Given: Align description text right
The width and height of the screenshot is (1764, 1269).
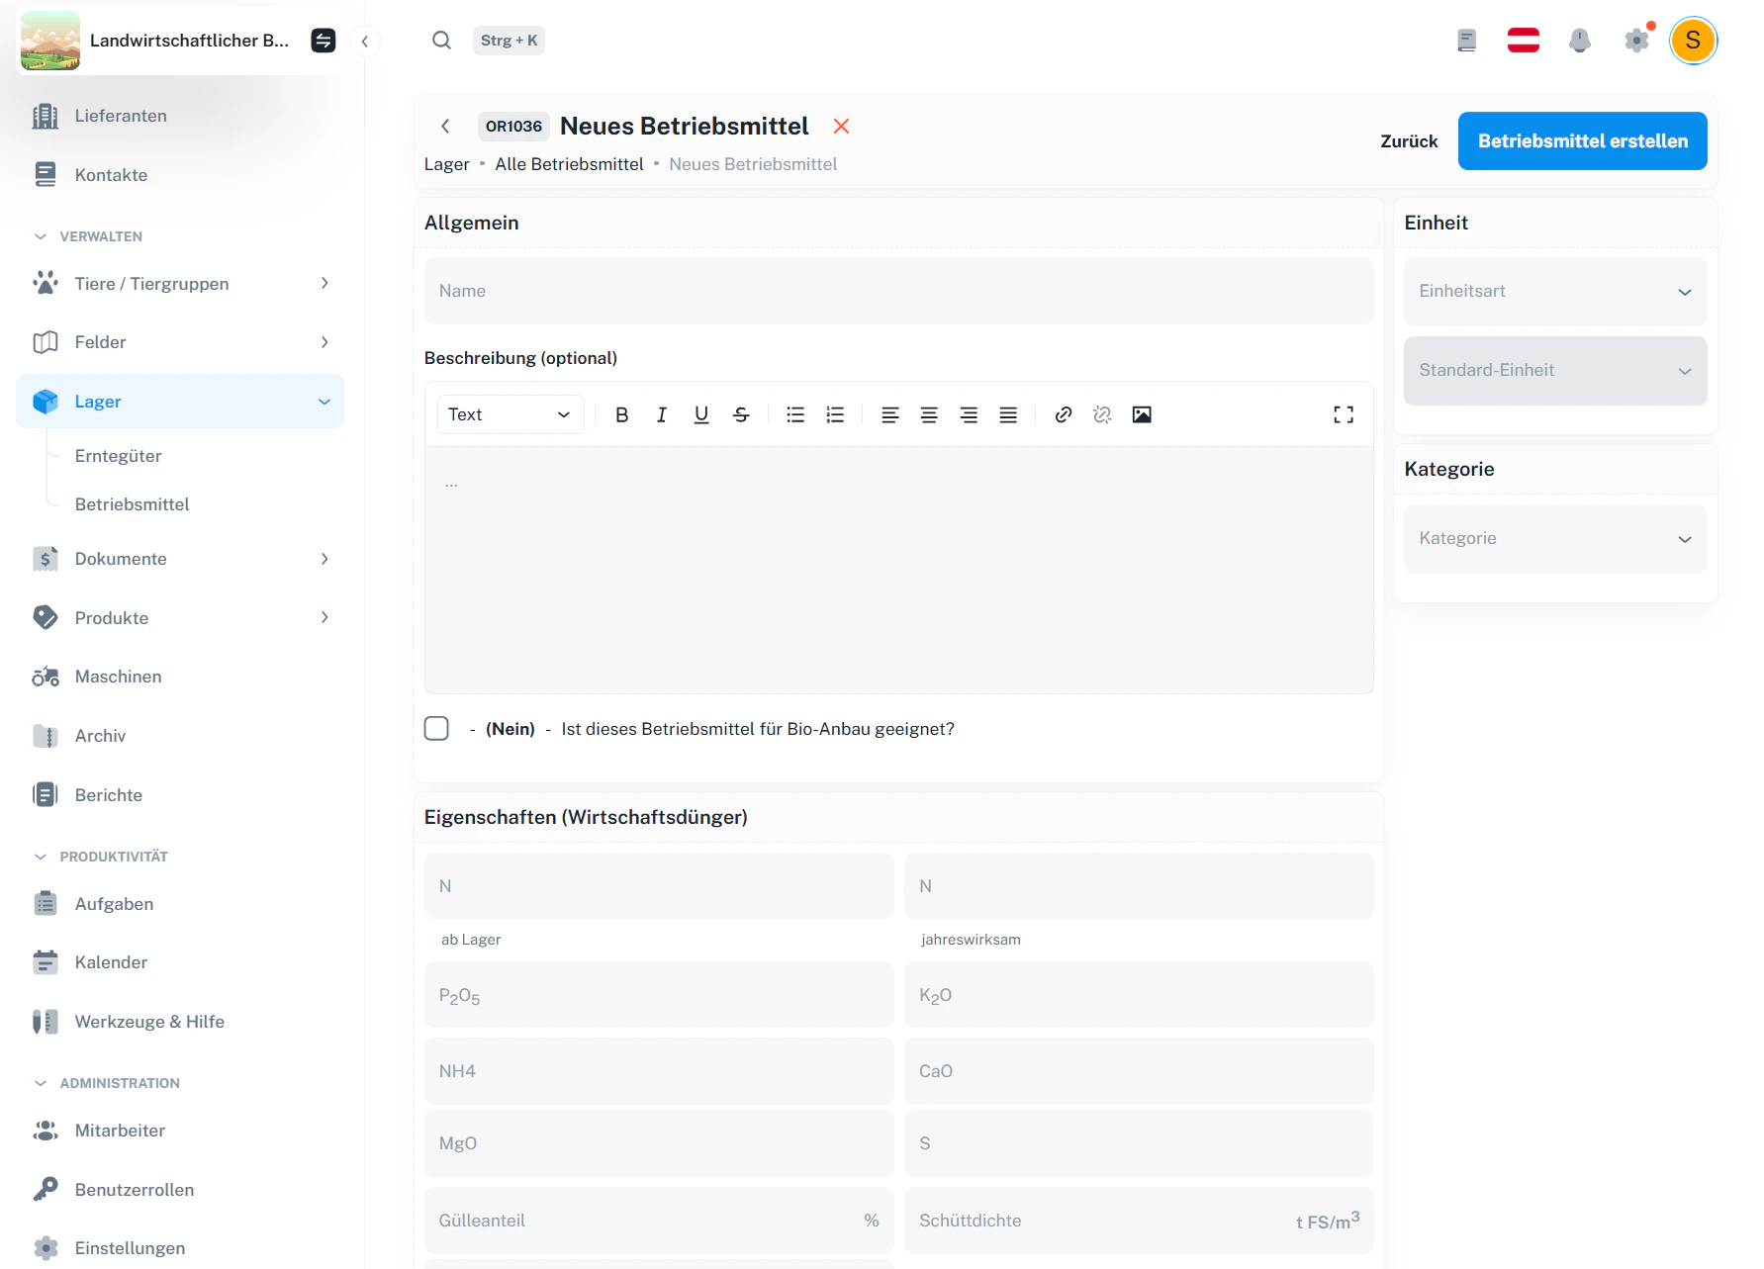Looking at the screenshot, I should click(x=969, y=414).
